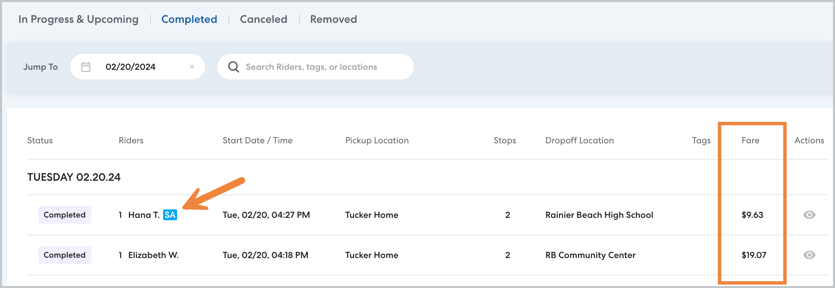Open the Completed tab
This screenshot has height=288, width=835.
pos(189,19)
